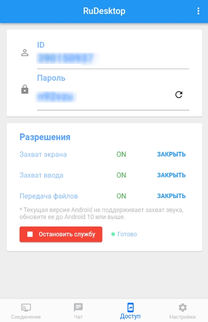Toggle ON status for Захват ввода
The height and width of the screenshot is (322, 208).
pos(121,175)
